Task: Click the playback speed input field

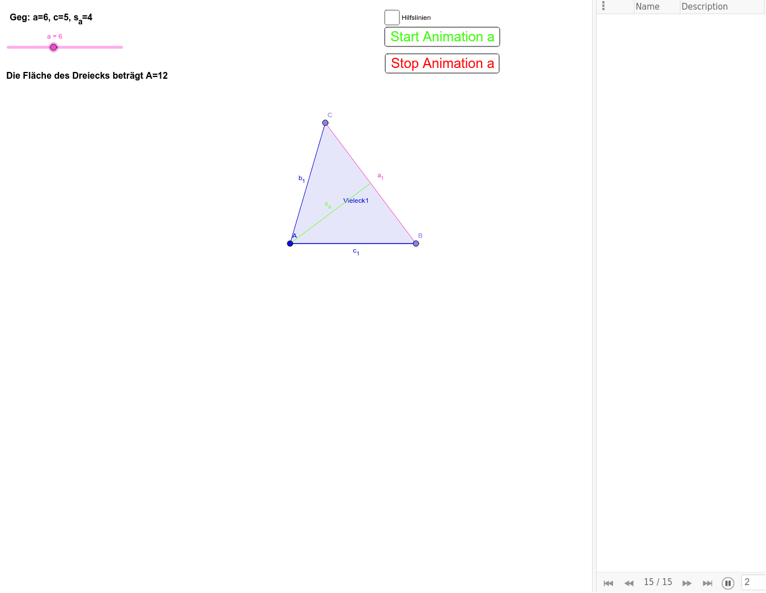Action: click(754, 582)
